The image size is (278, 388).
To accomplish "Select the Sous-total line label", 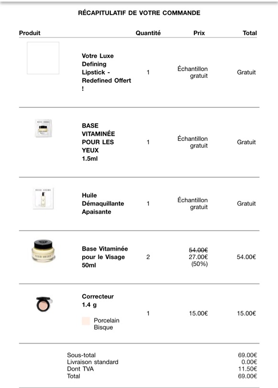I will pos(81,355).
